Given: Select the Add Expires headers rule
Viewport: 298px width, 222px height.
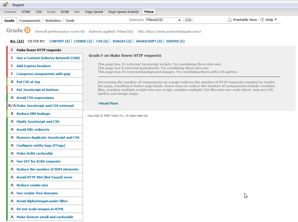Looking at the screenshot, I should click(33, 66).
